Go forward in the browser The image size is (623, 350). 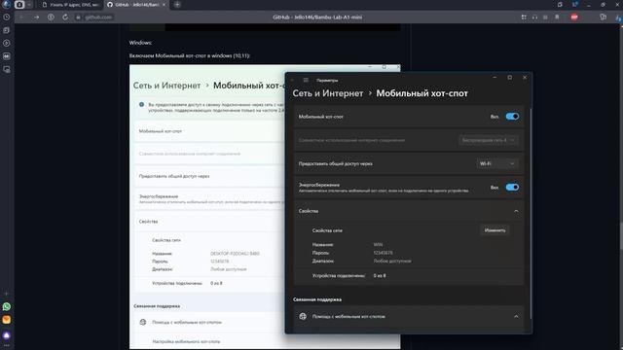click(x=36, y=17)
